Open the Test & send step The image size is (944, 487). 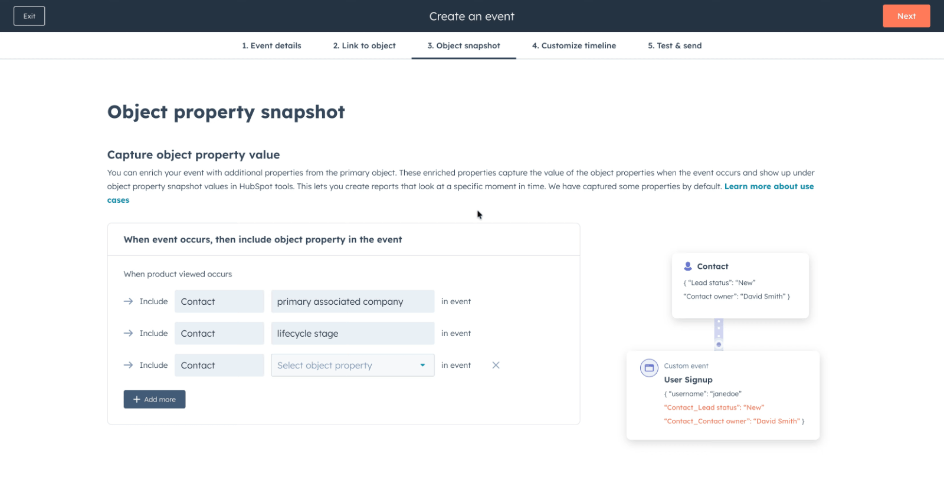pyautogui.click(x=675, y=45)
